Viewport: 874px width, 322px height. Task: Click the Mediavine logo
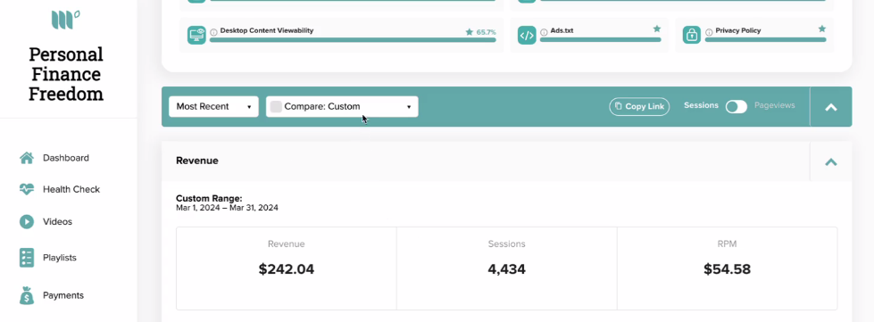click(65, 19)
